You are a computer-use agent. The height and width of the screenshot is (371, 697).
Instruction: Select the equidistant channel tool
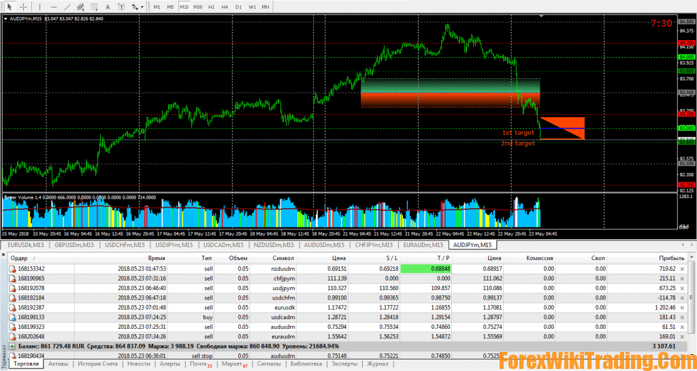(x=80, y=7)
